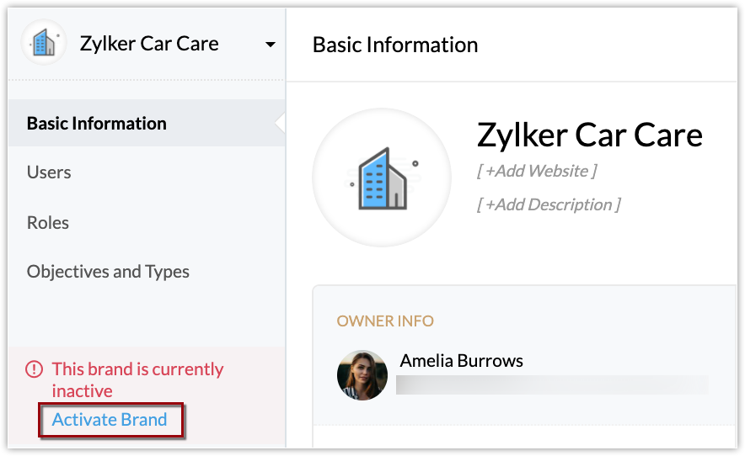745x456 pixels.
Task: Click the owner name Amelia Burrows
Action: tap(462, 361)
